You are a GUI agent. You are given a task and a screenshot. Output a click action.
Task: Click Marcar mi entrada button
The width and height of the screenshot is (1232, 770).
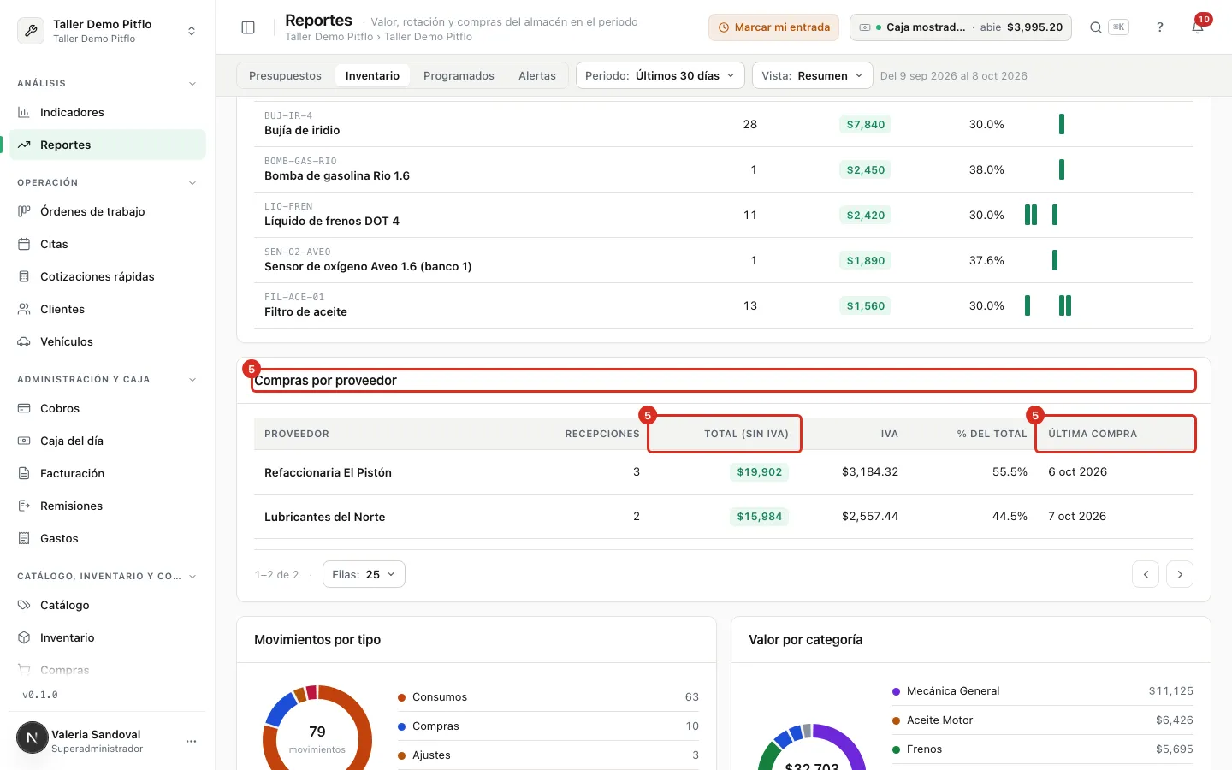coord(773,27)
